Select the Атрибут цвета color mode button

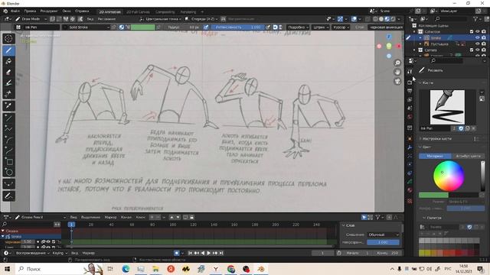click(x=468, y=156)
